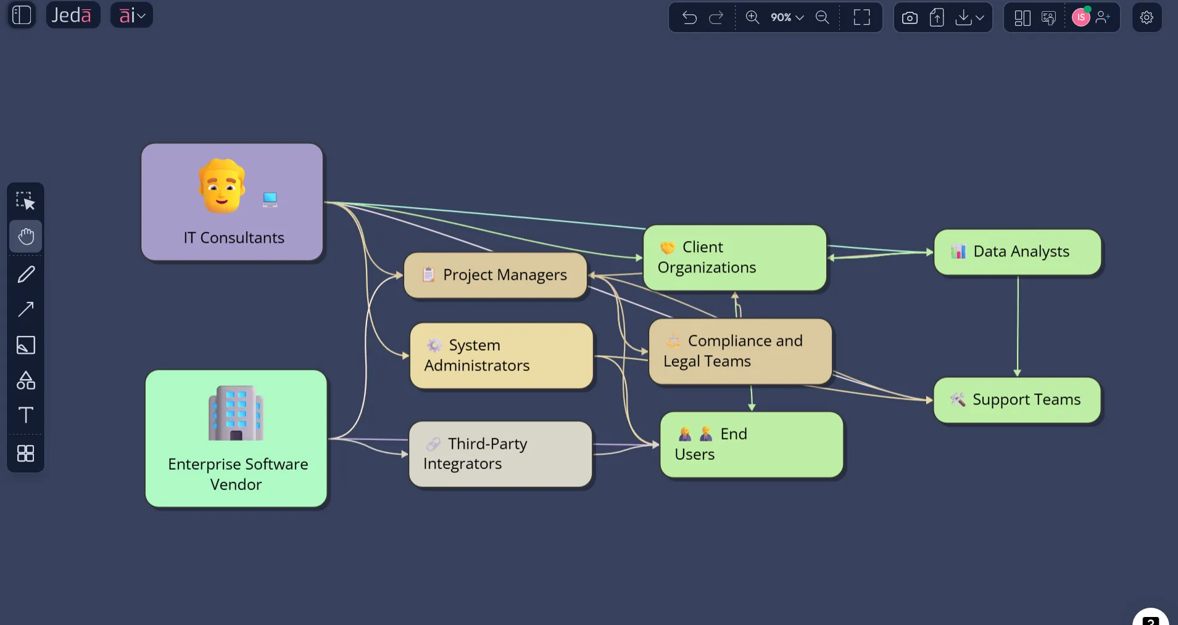Enter fullscreen with the fit-screen button

tap(862, 17)
